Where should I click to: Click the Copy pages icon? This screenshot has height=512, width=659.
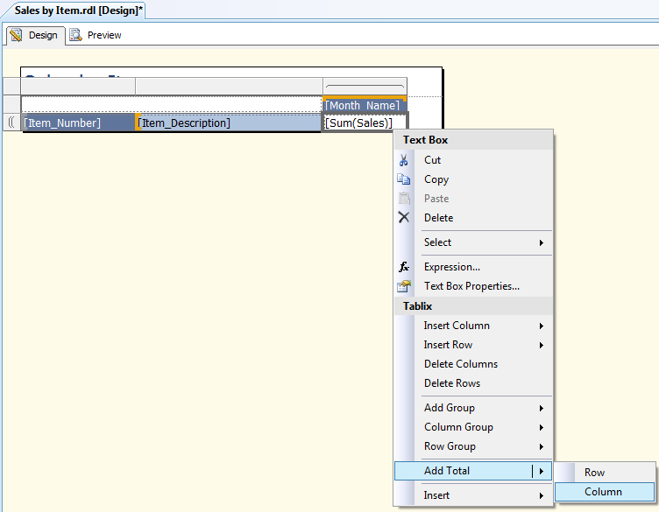pos(404,179)
